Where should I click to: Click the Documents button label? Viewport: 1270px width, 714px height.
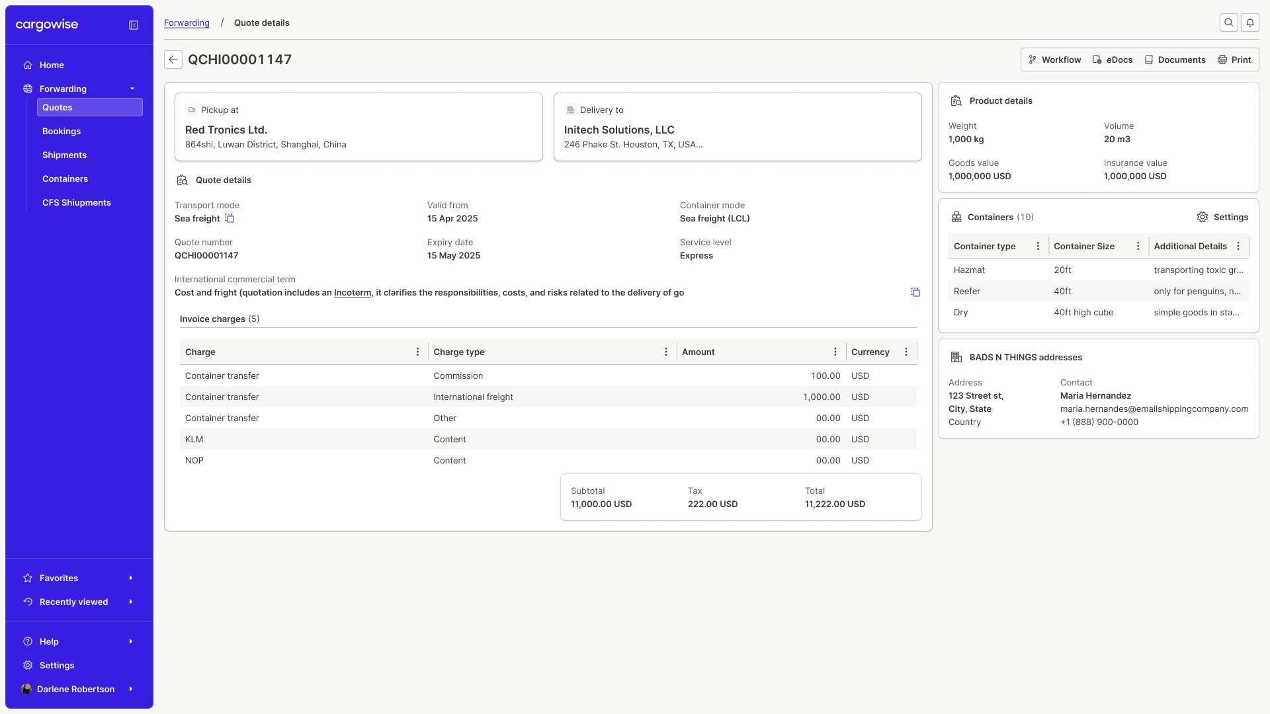coord(1181,59)
